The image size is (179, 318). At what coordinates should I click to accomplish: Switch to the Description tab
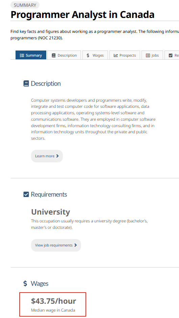(x=64, y=55)
